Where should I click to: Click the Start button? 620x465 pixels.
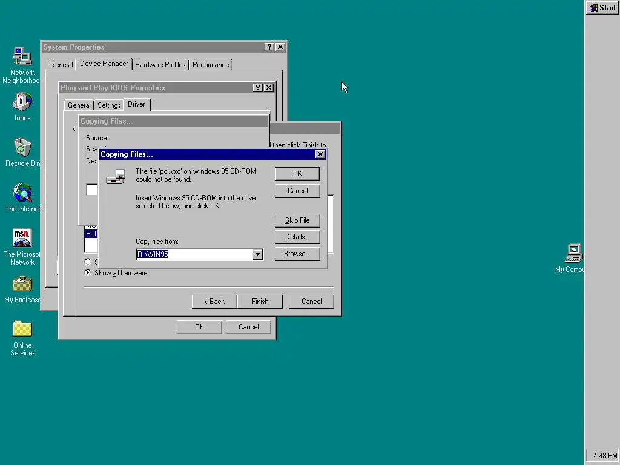(x=602, y=8)
